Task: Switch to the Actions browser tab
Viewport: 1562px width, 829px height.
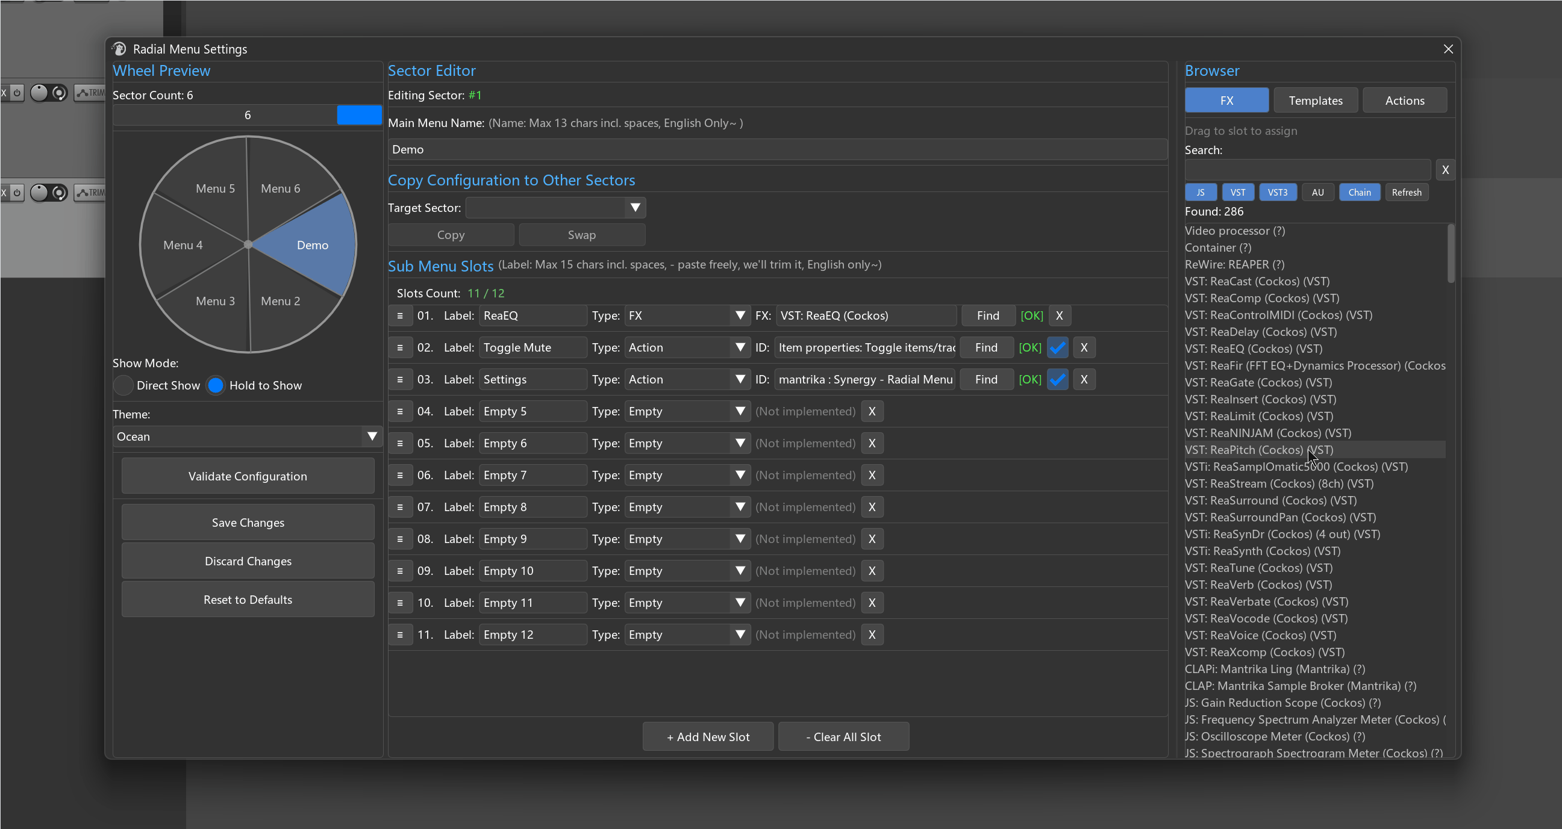Action: pos(1404,101)
